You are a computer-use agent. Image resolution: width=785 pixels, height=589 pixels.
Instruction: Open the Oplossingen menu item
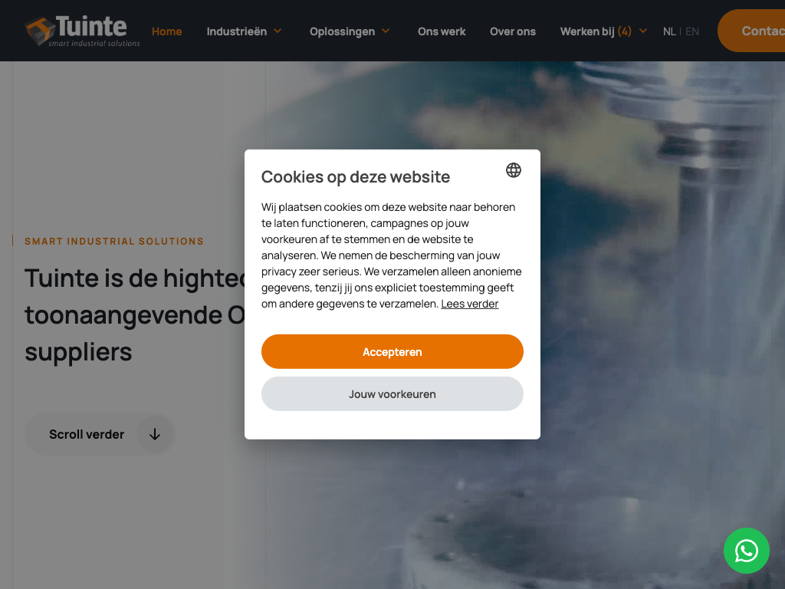click(342, 31)
